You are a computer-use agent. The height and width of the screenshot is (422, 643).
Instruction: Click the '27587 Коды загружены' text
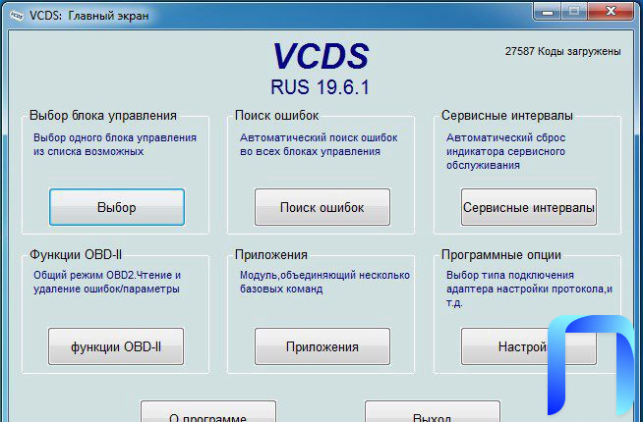tap(562, 51)
